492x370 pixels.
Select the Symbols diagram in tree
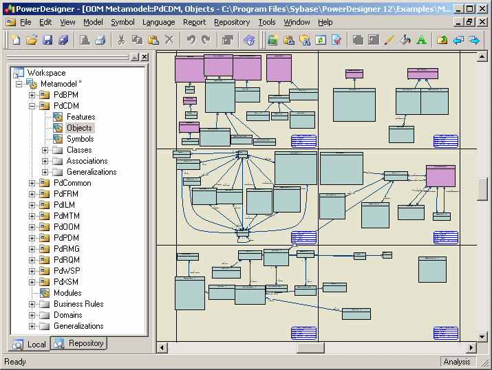click(81, 139)
